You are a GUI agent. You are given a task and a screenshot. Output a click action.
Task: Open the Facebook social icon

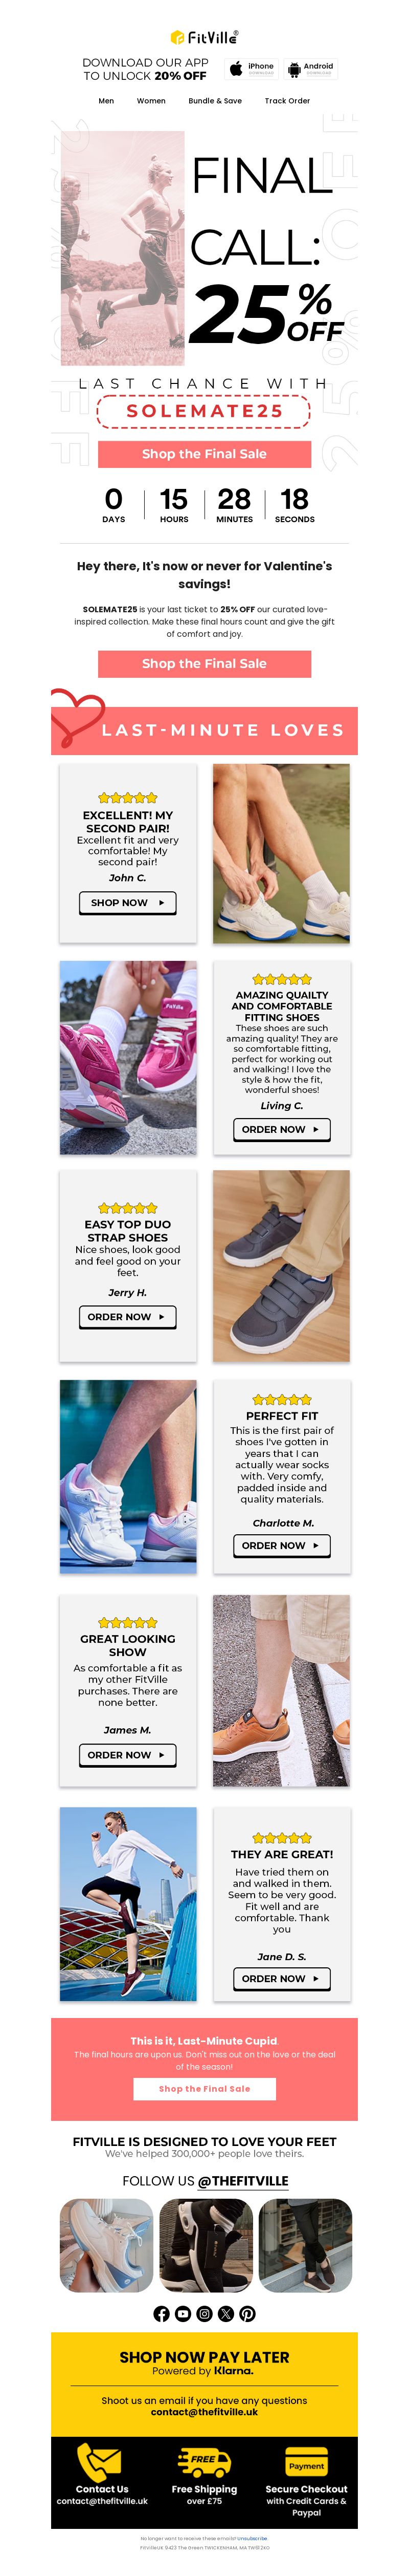(162, 2313)
